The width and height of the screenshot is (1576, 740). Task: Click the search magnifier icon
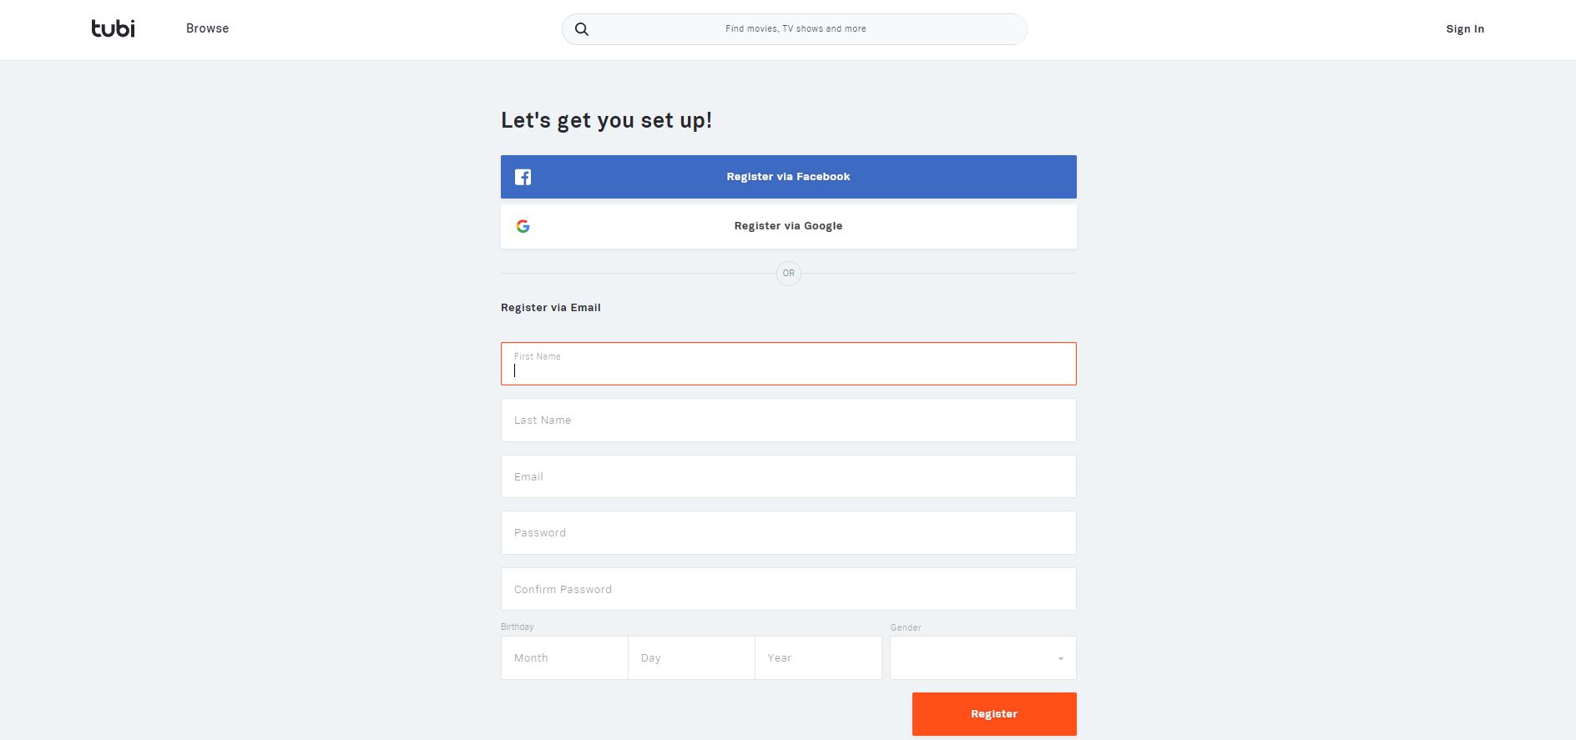pyautogui.click(x=582, y=29)
